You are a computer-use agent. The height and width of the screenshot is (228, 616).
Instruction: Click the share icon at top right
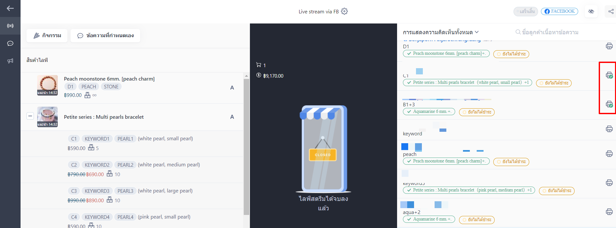coord(611,11)
